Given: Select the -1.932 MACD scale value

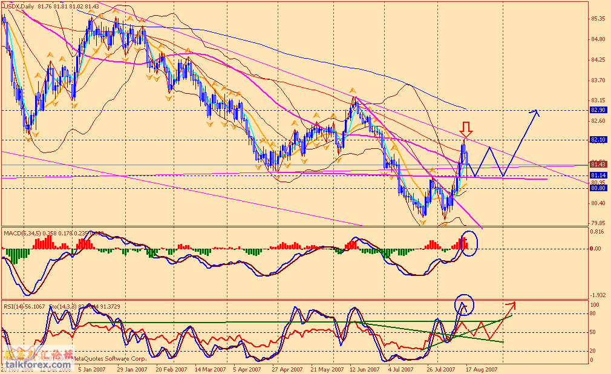Looking at the screenshot, I should point(598,295).
